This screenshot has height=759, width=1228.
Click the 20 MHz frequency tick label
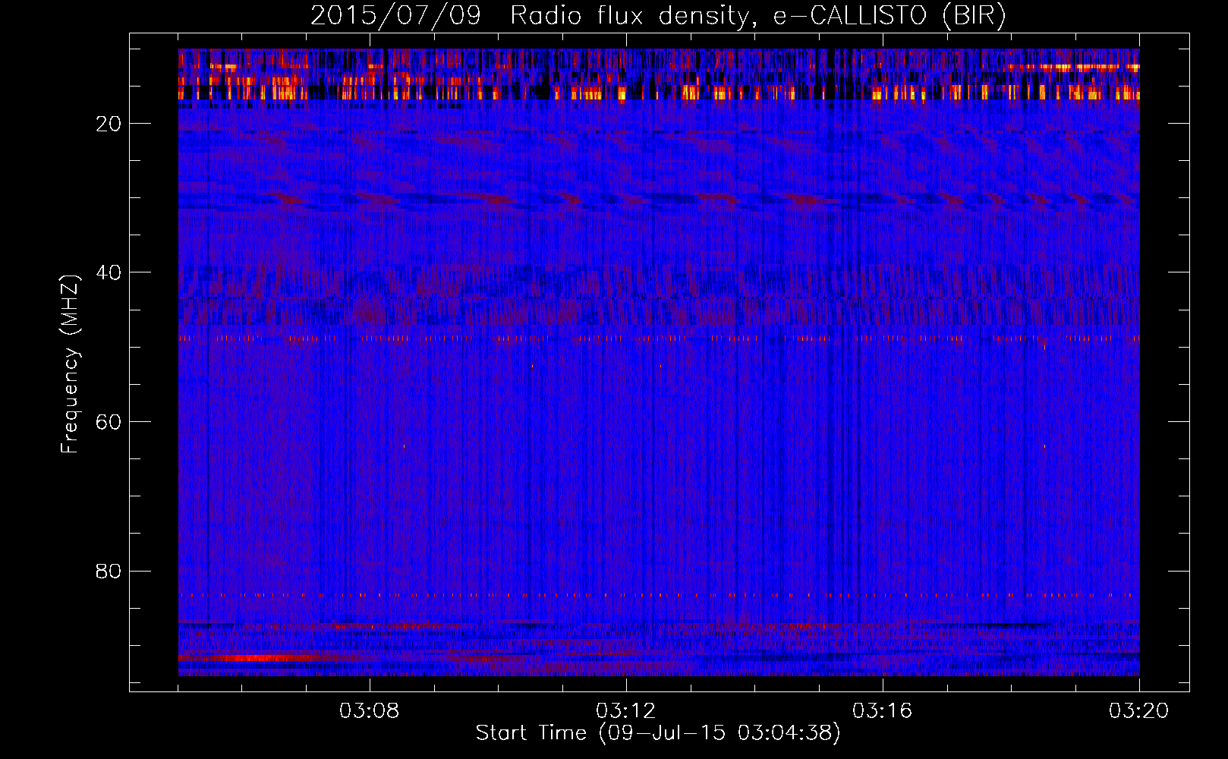coord(109,124)
